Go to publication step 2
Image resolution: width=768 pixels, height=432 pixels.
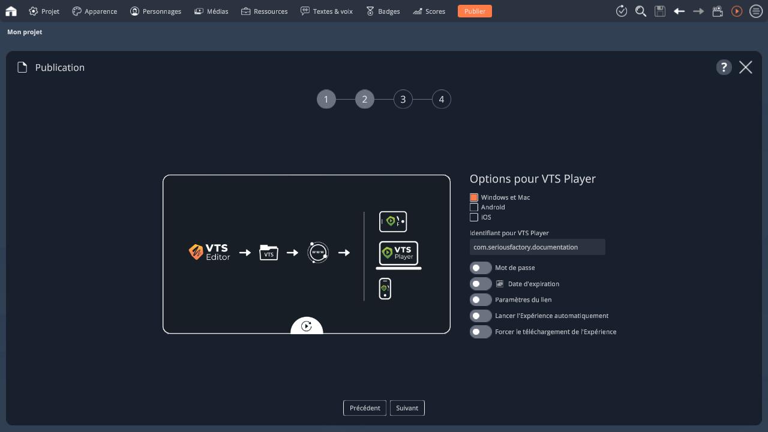365,100
